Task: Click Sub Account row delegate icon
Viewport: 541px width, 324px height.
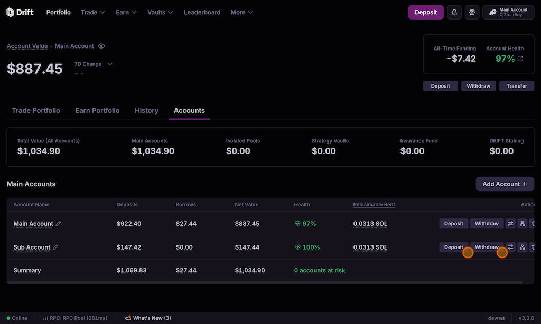Action: tap(523, 247)
